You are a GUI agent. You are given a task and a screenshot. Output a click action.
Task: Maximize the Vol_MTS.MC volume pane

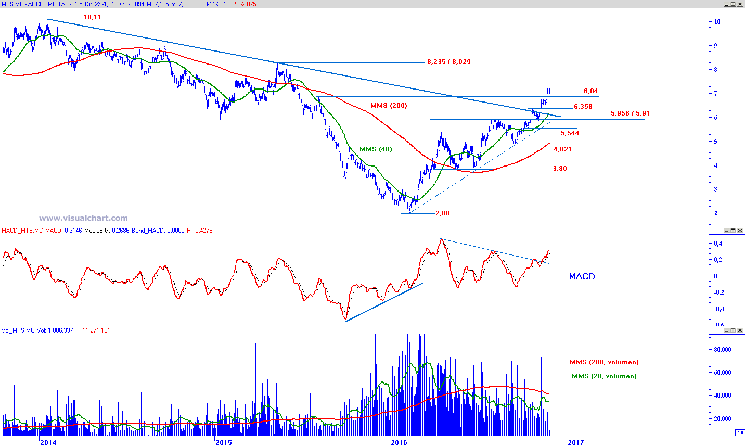pos(733,330)
